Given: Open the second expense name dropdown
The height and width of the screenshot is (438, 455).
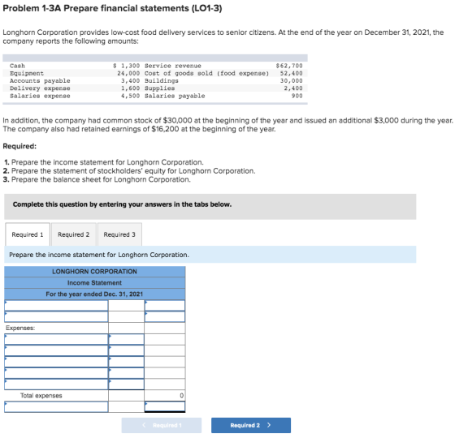Looking at the screenshot, I should tap(56, 350).
